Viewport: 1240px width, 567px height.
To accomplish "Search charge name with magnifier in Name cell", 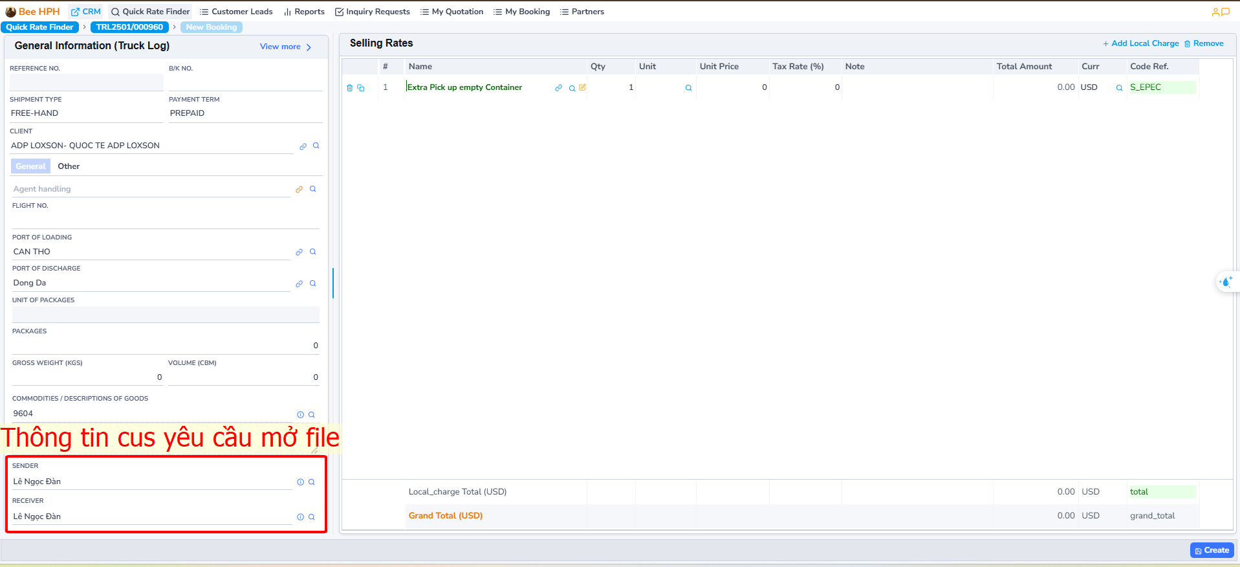I will pos(572,88).
